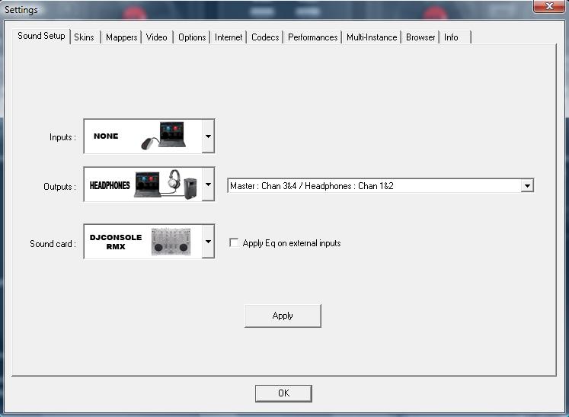Open the Video tab
This screenshot has height=417, width=569.
(157, 37)
